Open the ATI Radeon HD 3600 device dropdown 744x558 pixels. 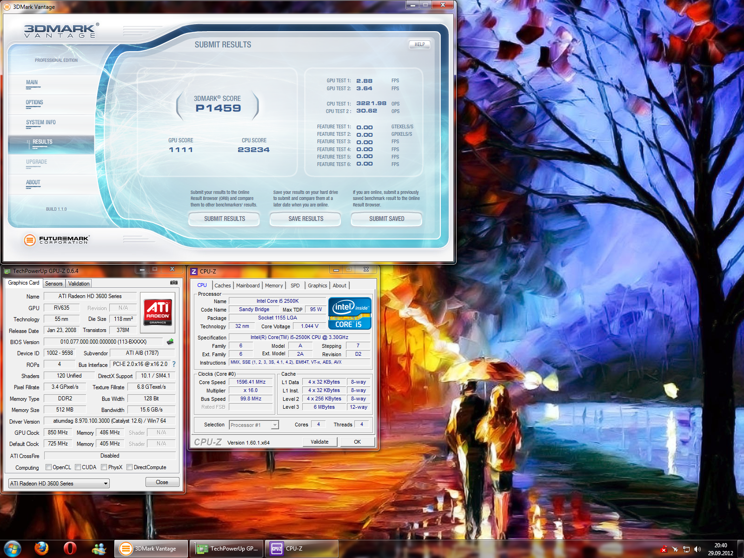(59, 484)
